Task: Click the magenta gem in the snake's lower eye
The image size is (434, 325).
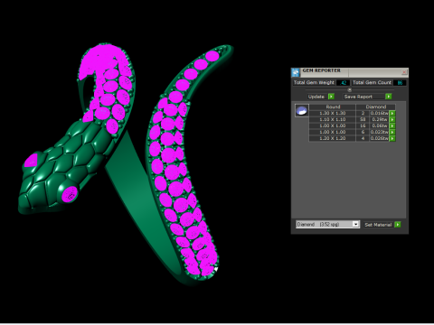Action: point(70,195)
